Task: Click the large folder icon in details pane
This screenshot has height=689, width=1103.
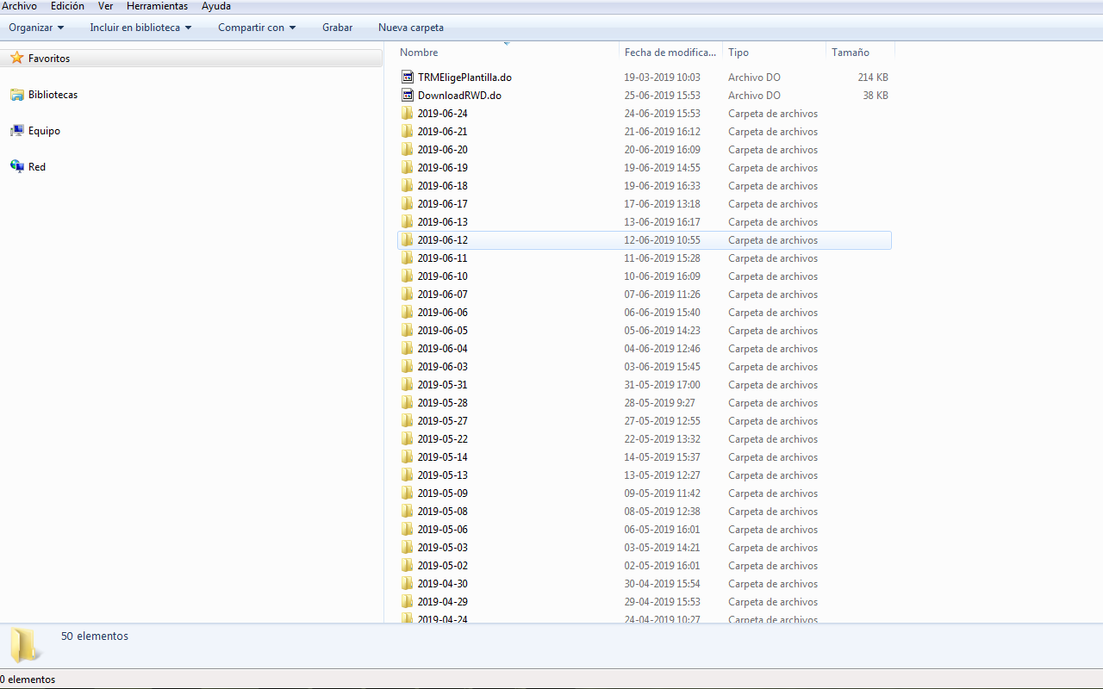Action: tap(24, 645)
